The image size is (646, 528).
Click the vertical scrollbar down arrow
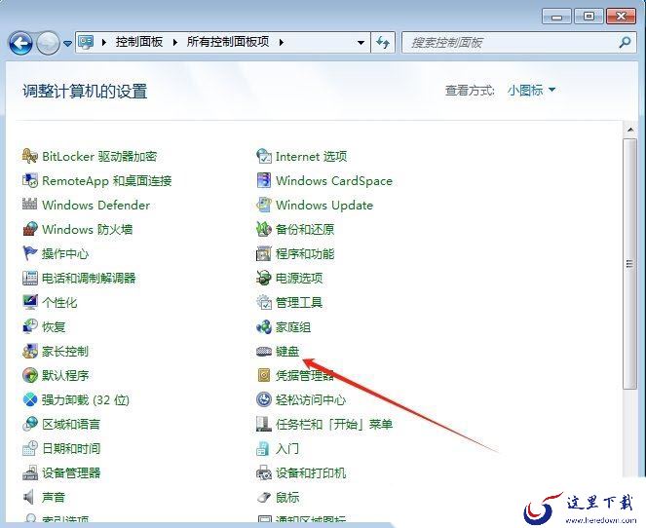(630, 519)
